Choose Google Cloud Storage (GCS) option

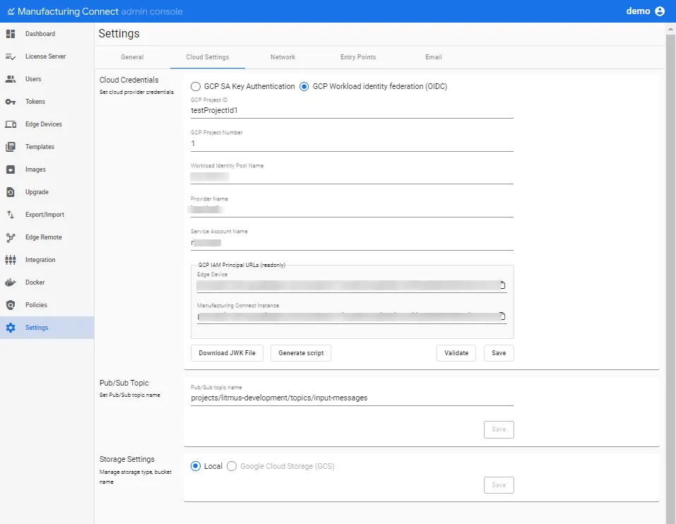pos(232,466)
